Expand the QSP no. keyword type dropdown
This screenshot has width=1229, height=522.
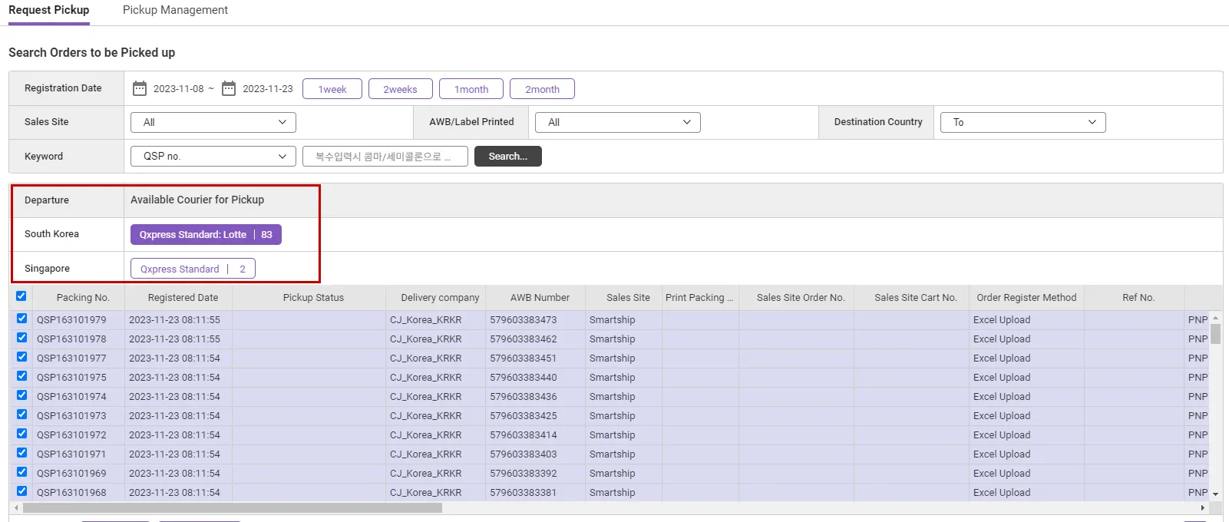pos(213,157)
